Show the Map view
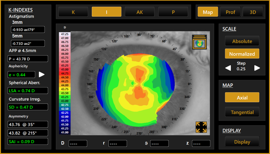This screenshot has height=154, width=270. pyautogui.click(x=208, y=12)
